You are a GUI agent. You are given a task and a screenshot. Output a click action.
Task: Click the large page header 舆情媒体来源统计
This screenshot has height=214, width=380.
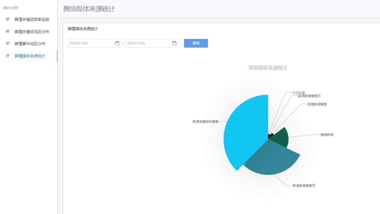[89, 9]
